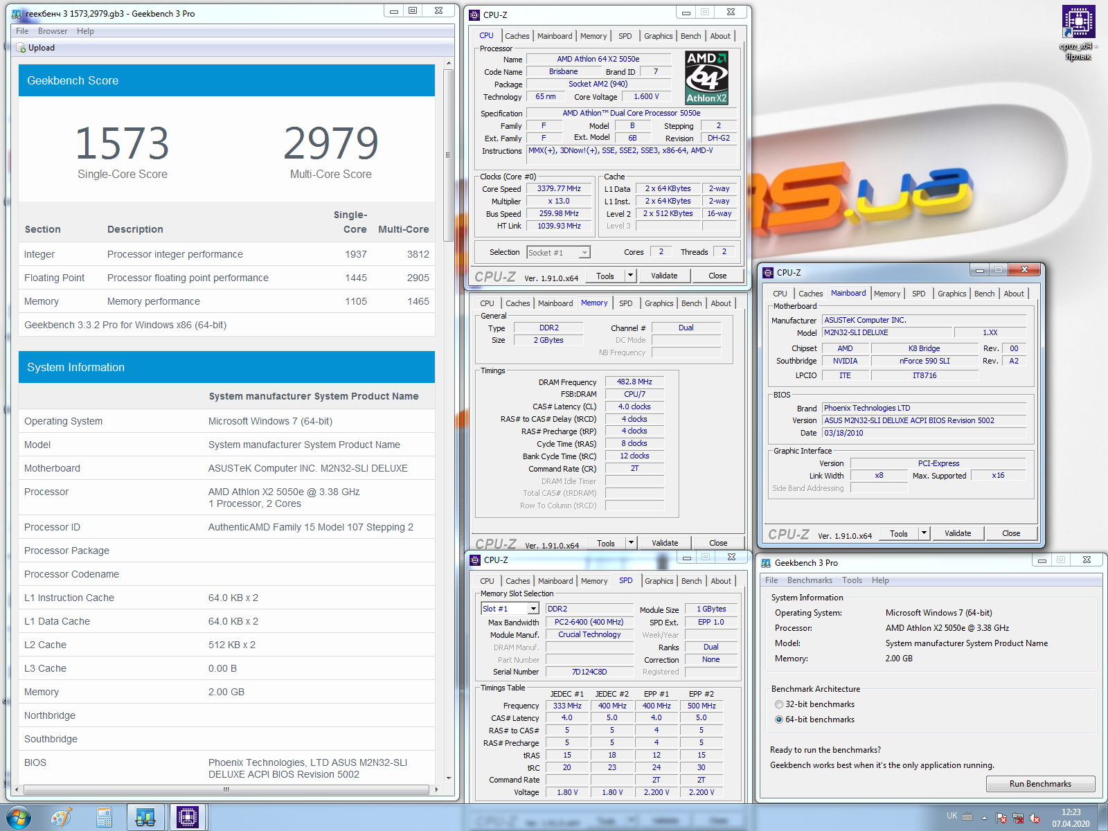The image size is (1108, 831).
Task: Click Help menu in Geekbench 3 Pro window
Action: [x=880, y=580]
